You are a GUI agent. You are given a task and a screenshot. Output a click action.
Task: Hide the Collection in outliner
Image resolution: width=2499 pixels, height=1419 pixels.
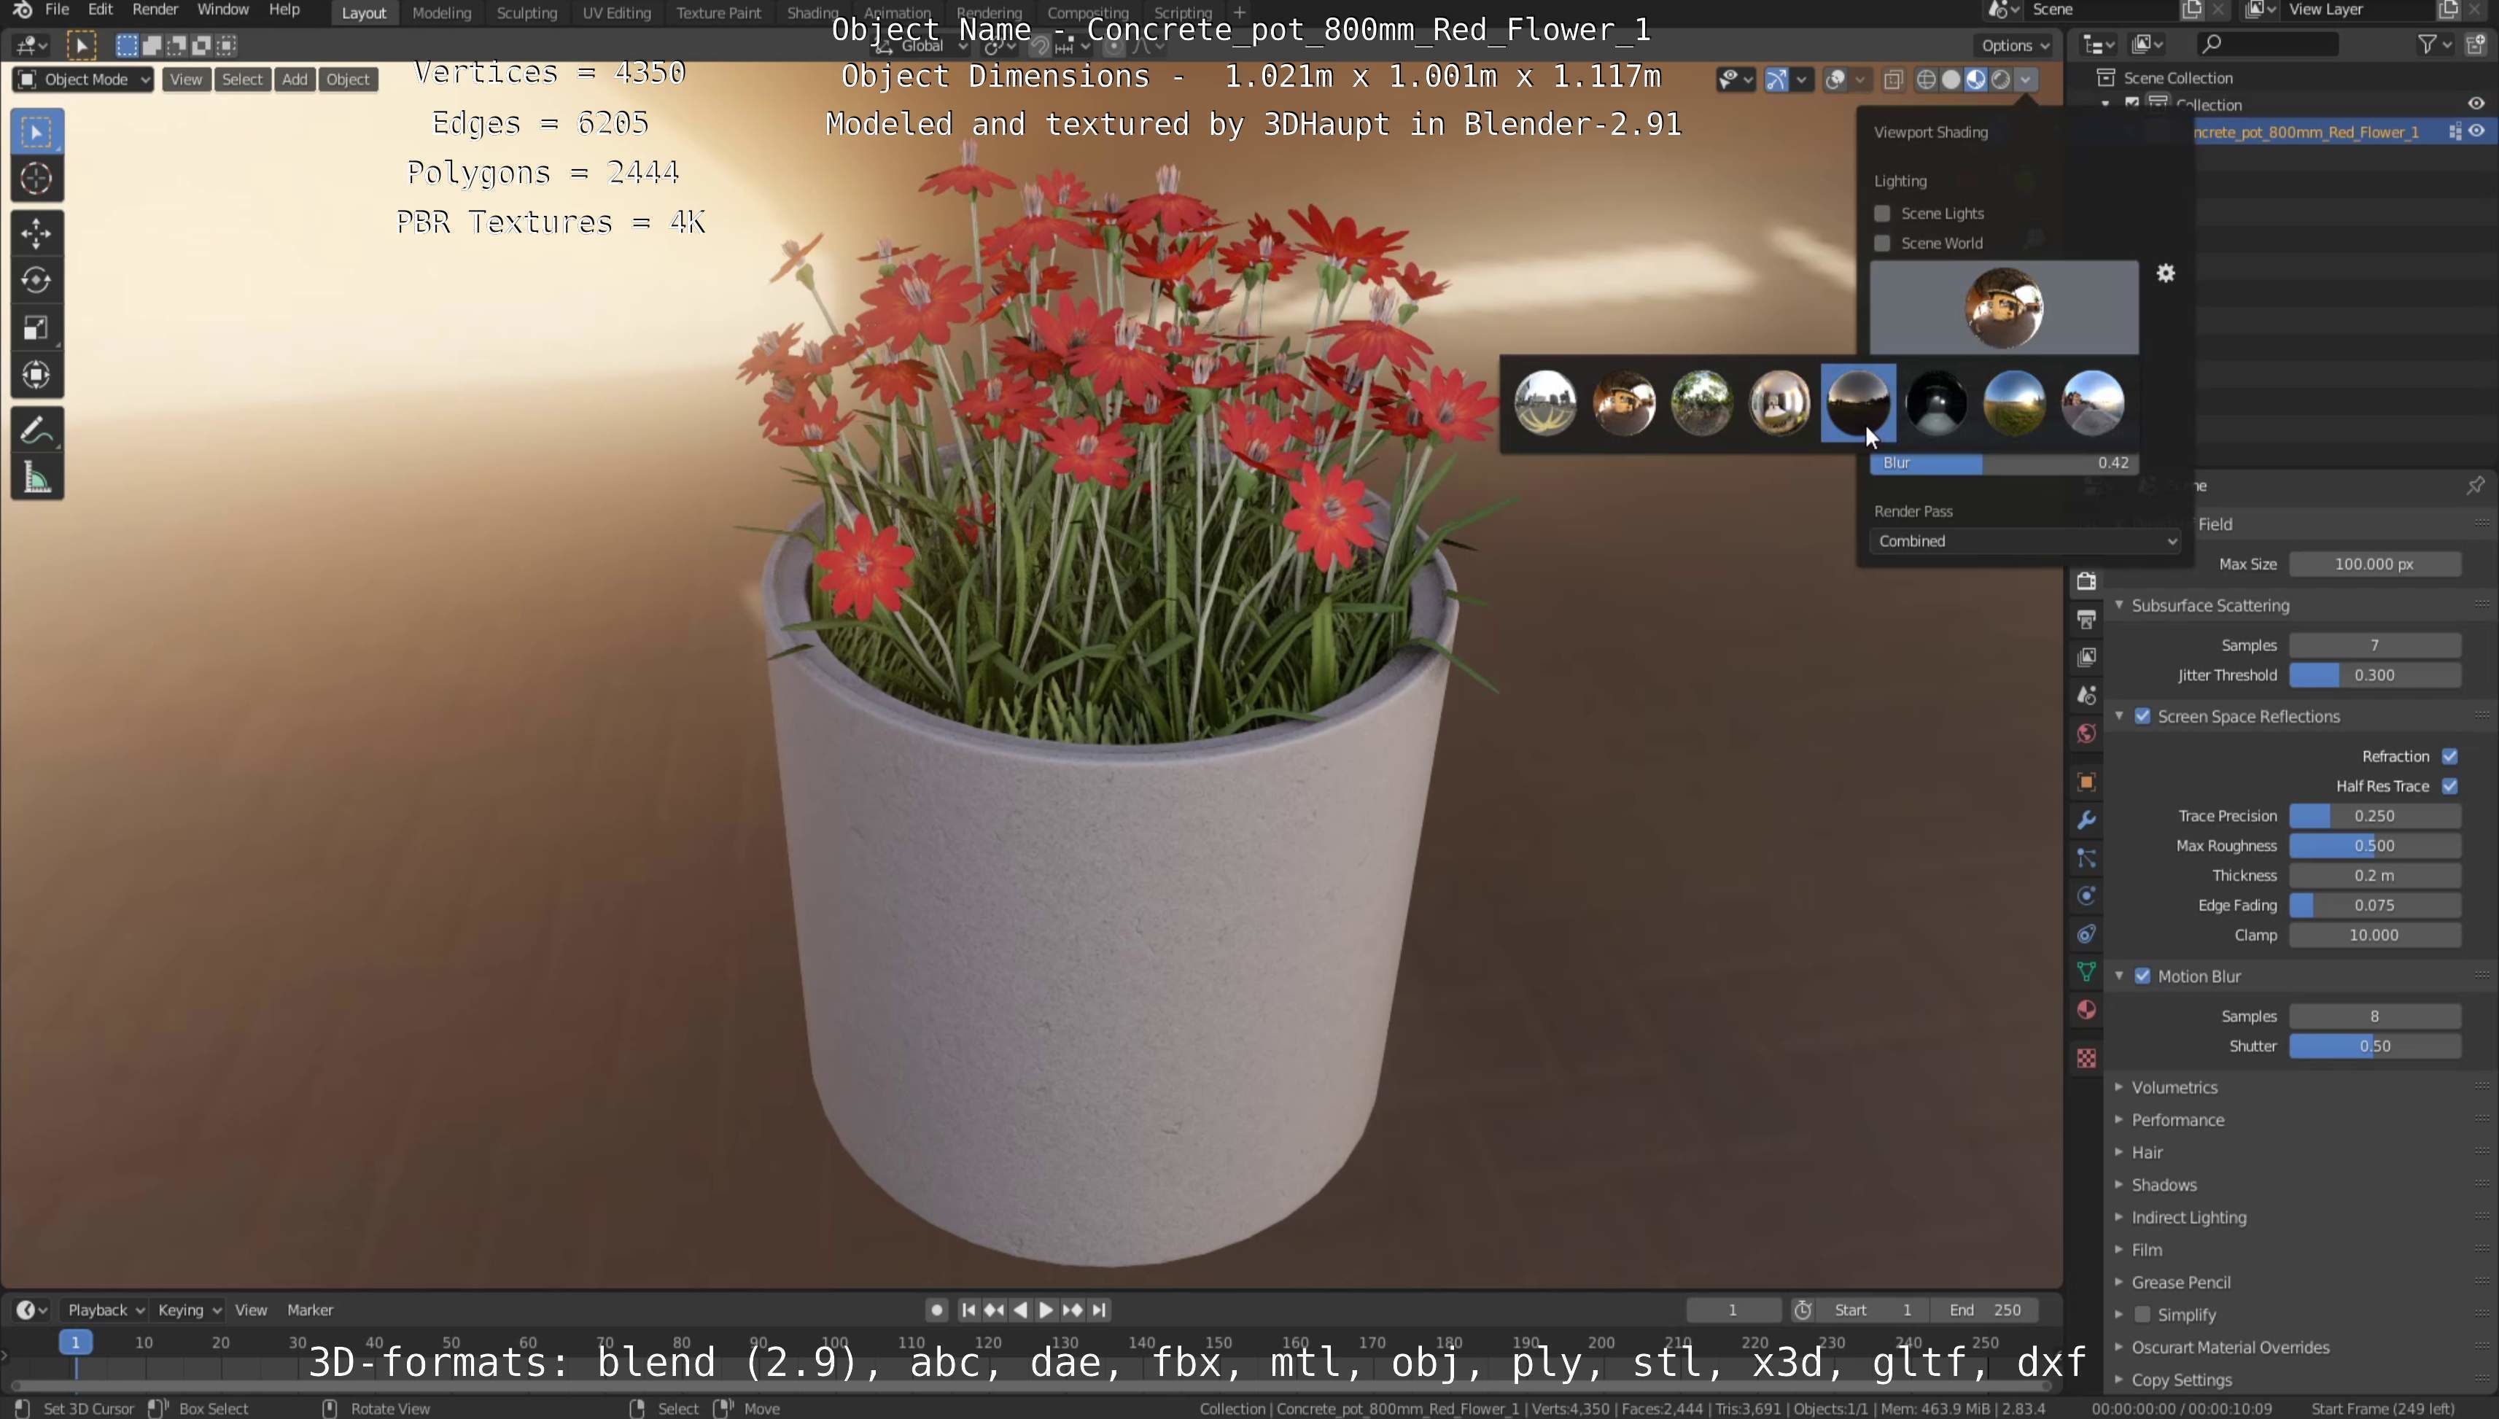(x=2476, y=104)
